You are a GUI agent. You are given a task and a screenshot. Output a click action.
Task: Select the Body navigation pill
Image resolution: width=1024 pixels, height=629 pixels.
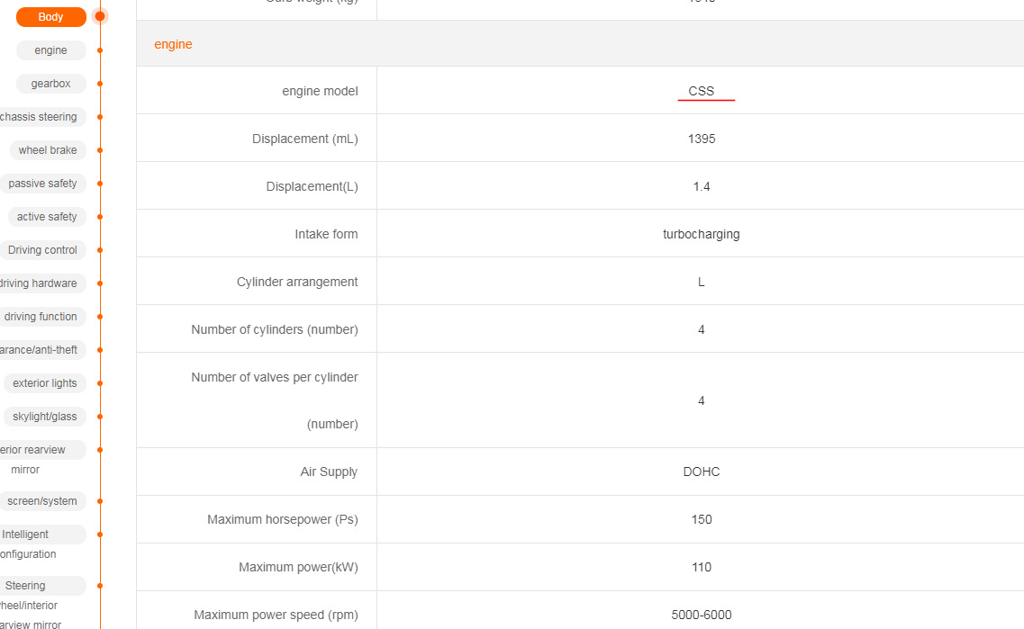coord(50,17)
